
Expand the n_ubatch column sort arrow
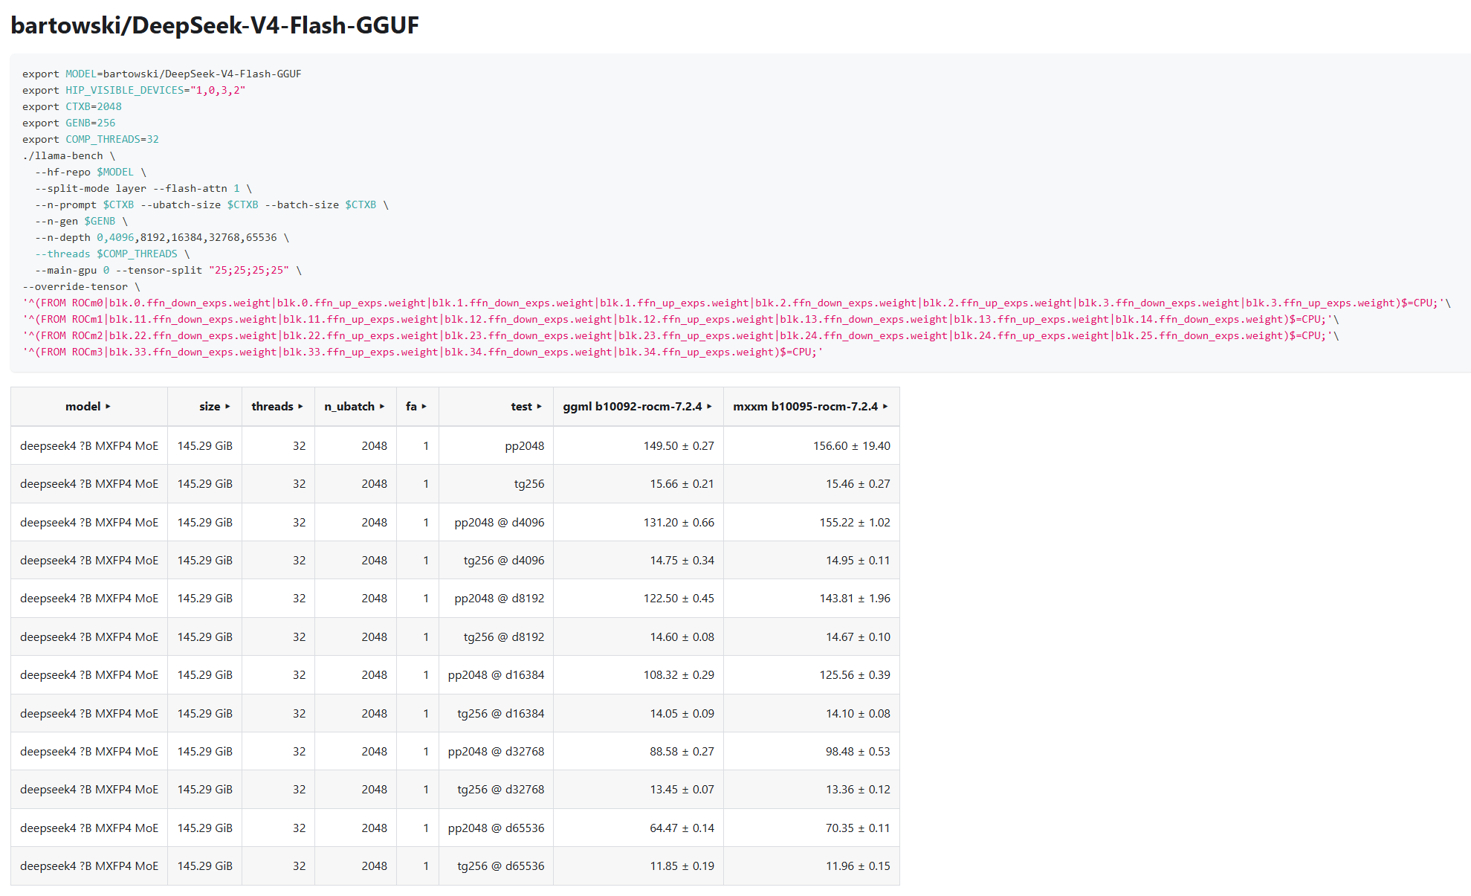point(382,407)
